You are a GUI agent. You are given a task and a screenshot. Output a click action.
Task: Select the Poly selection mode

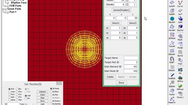pyautogui.click(x=9, y=94)
